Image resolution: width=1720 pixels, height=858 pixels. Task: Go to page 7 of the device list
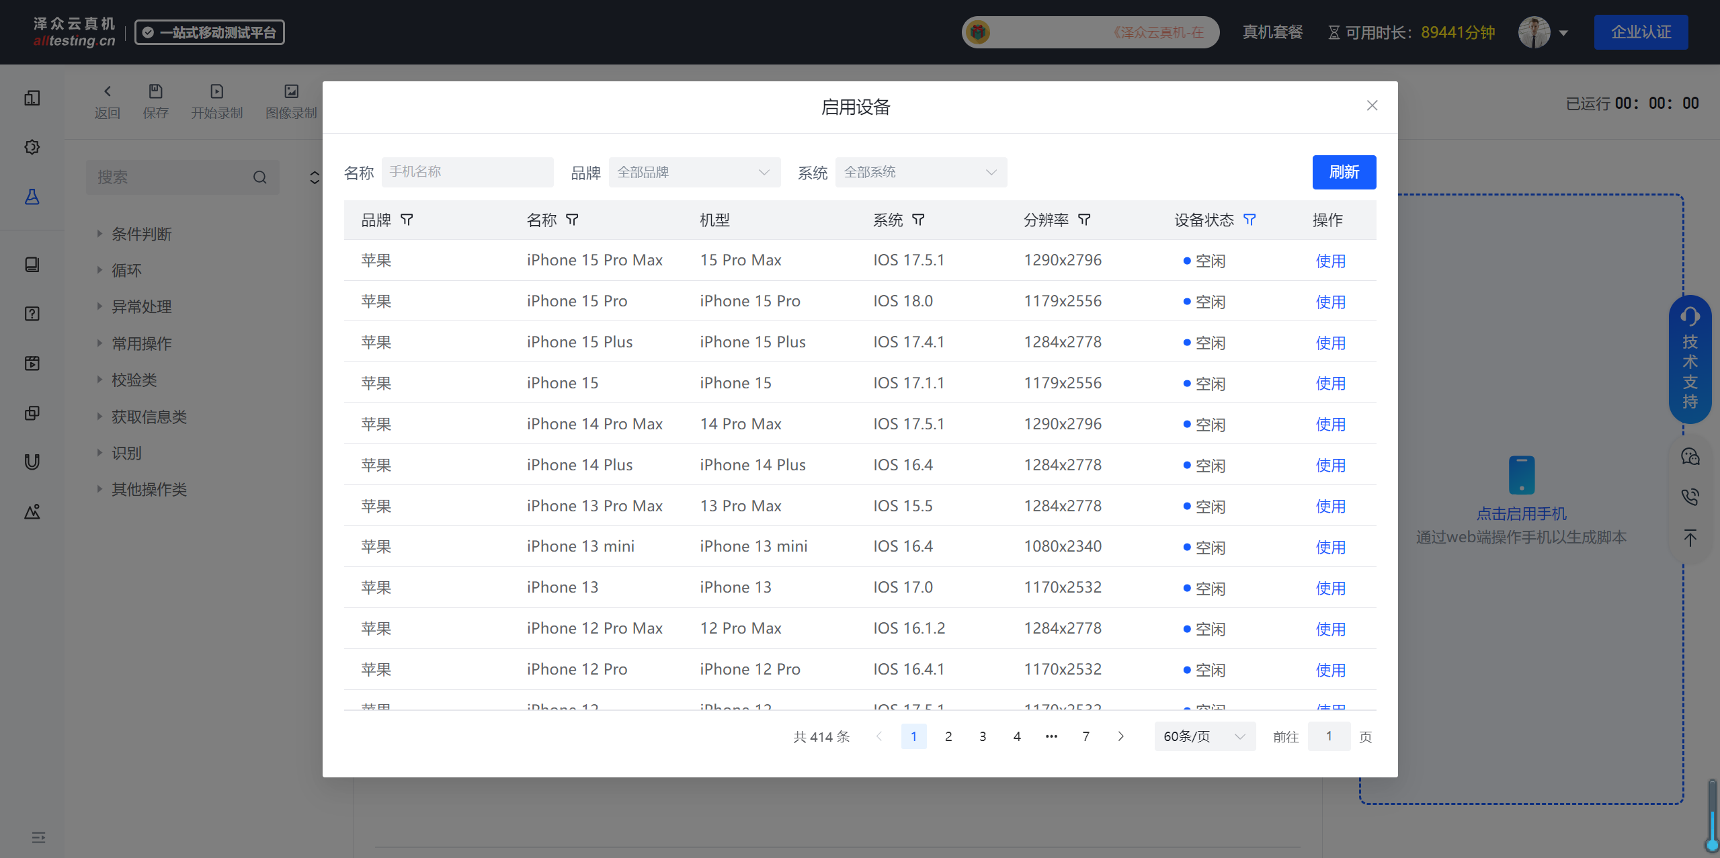point(1086,736)
